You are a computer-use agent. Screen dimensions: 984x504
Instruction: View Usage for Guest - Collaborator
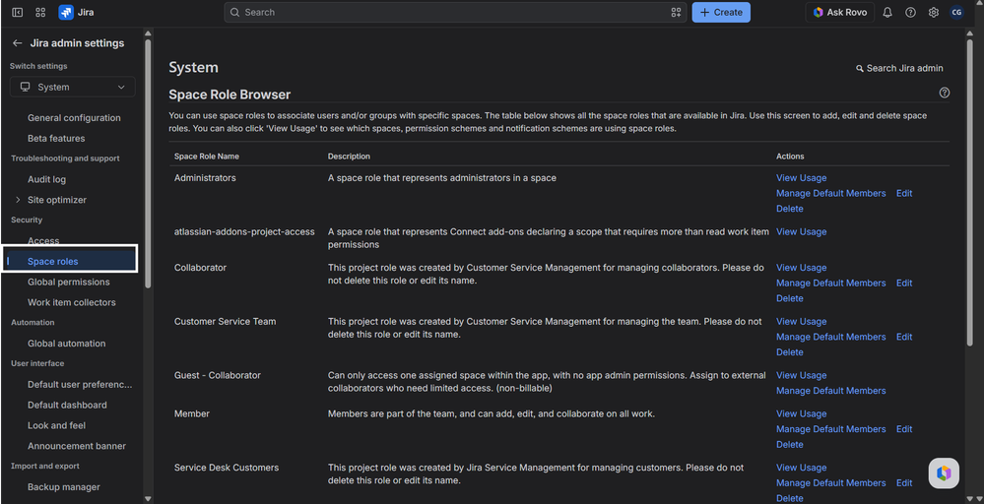pos(802,375)
